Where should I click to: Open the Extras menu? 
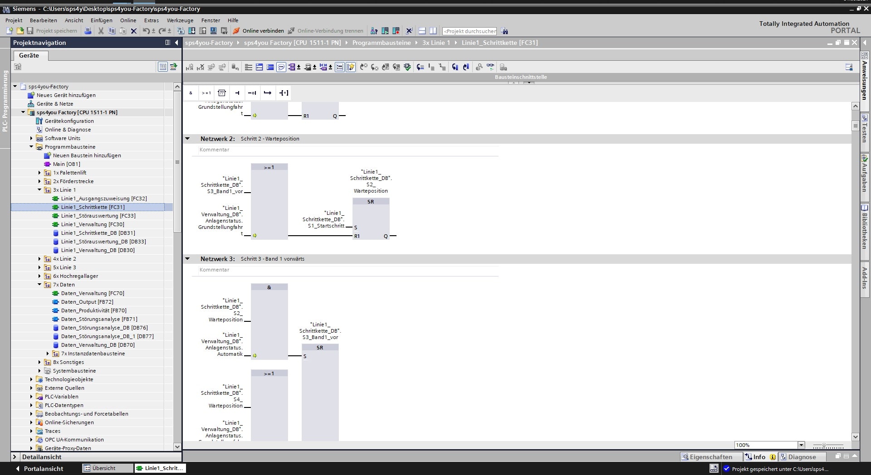[x=151, y=20]
